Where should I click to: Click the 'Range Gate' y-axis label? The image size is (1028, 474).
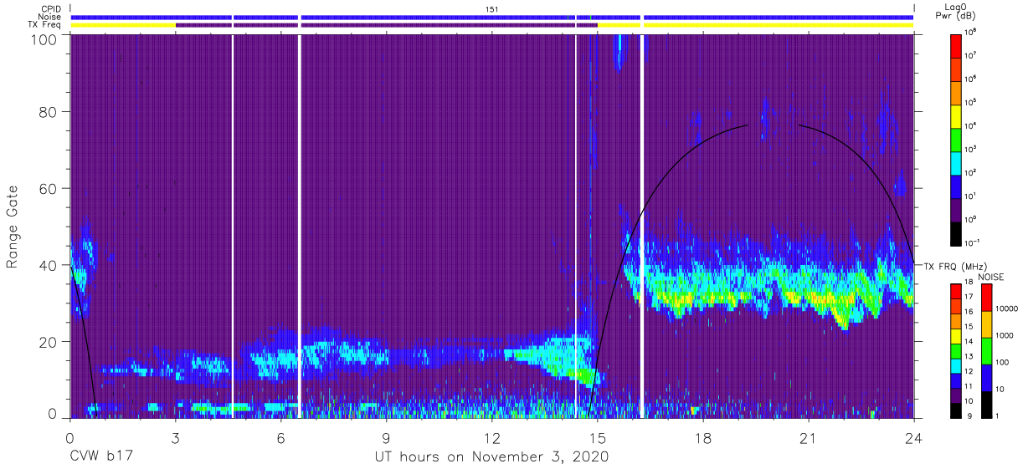[13, 227]
